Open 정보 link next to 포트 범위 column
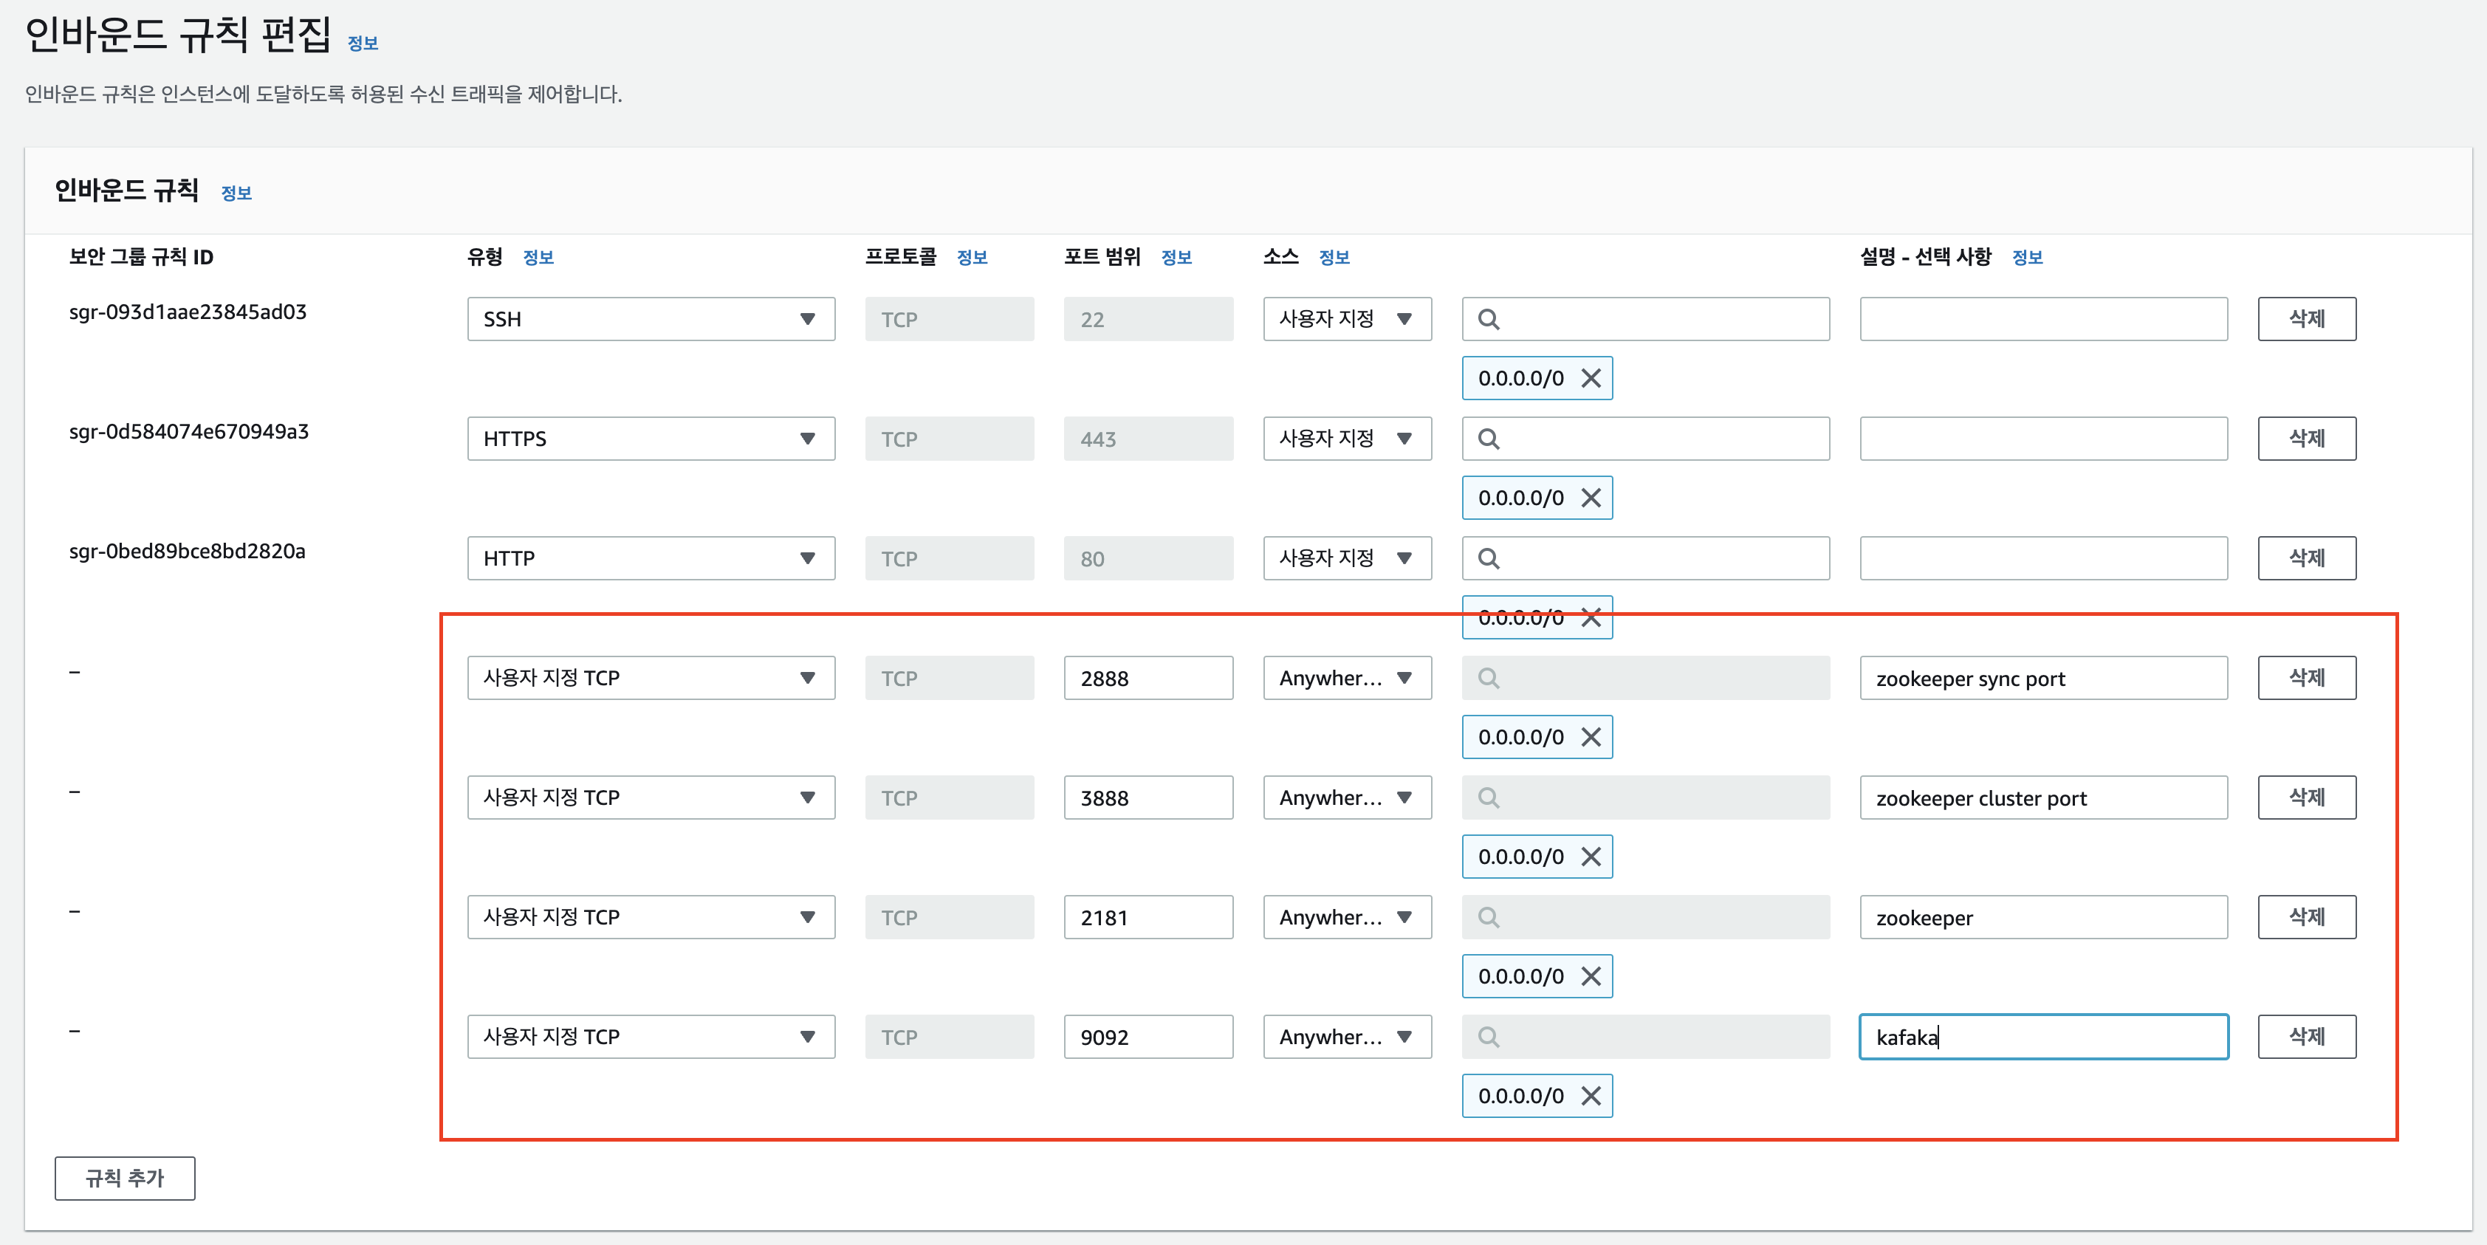 click(1177, 258)
